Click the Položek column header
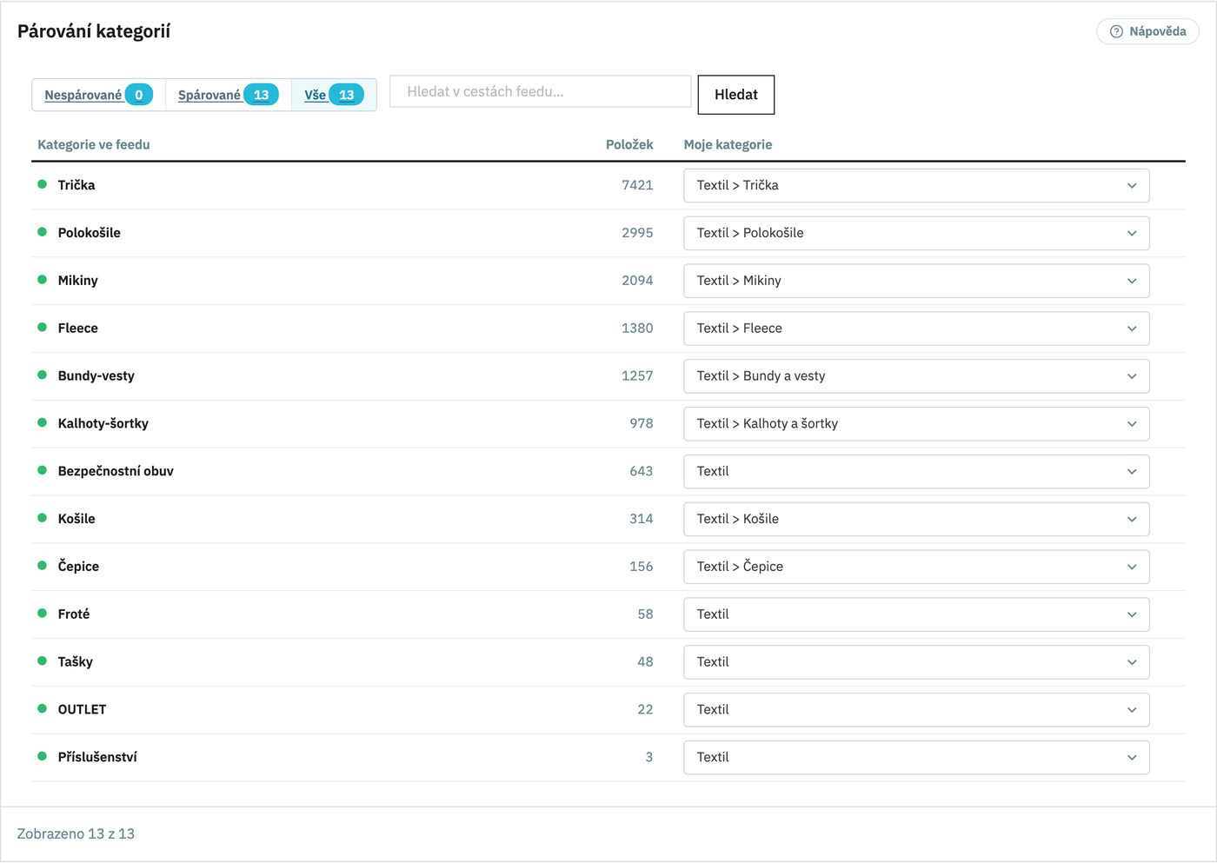Viewport: 1217px width, 863px height. (x=629, y=144)
